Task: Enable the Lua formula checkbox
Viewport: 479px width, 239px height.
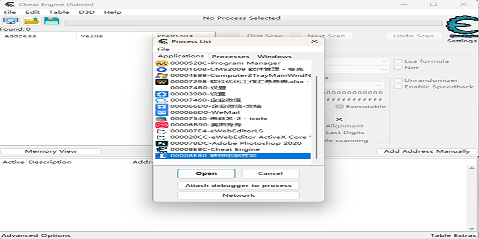Action: coord(398,61)
